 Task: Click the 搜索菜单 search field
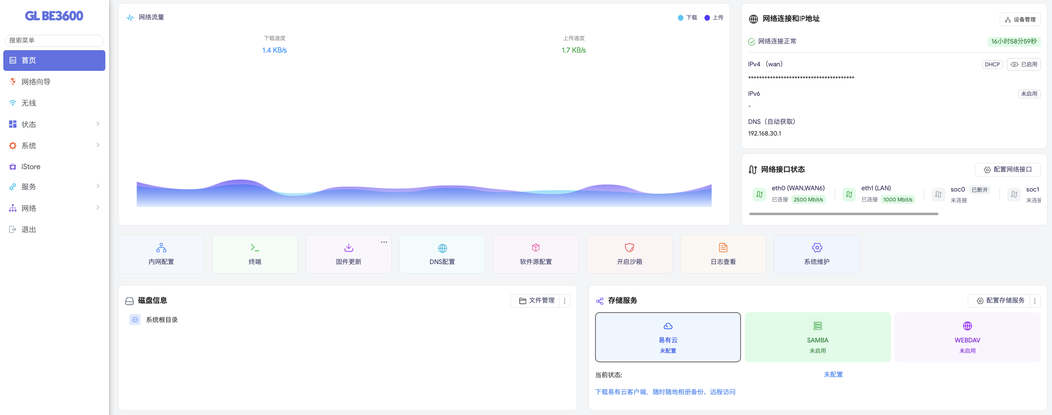point(54,41)
